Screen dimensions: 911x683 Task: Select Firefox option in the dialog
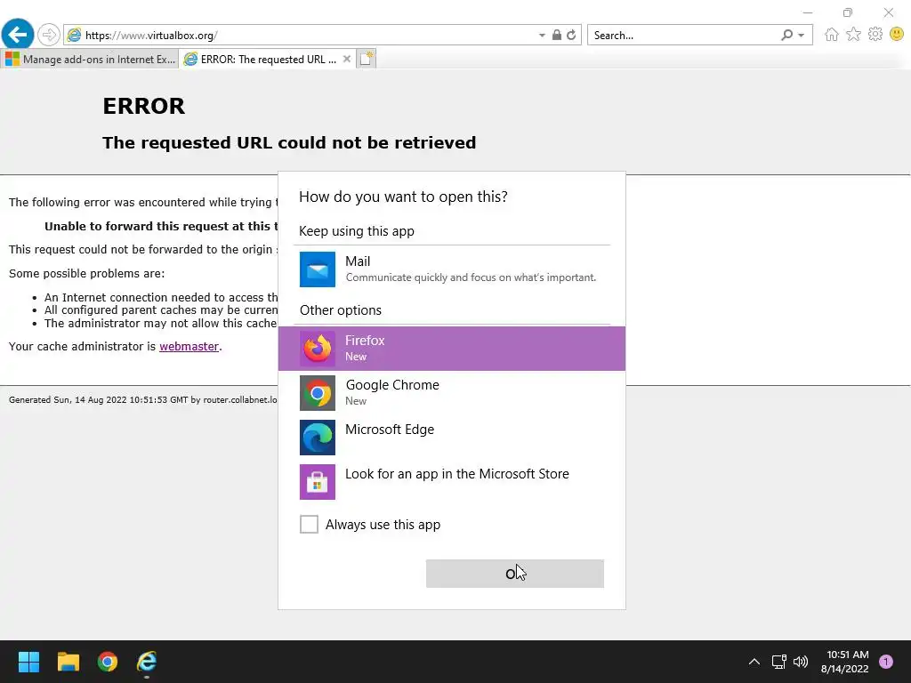[x=452, y=349]
